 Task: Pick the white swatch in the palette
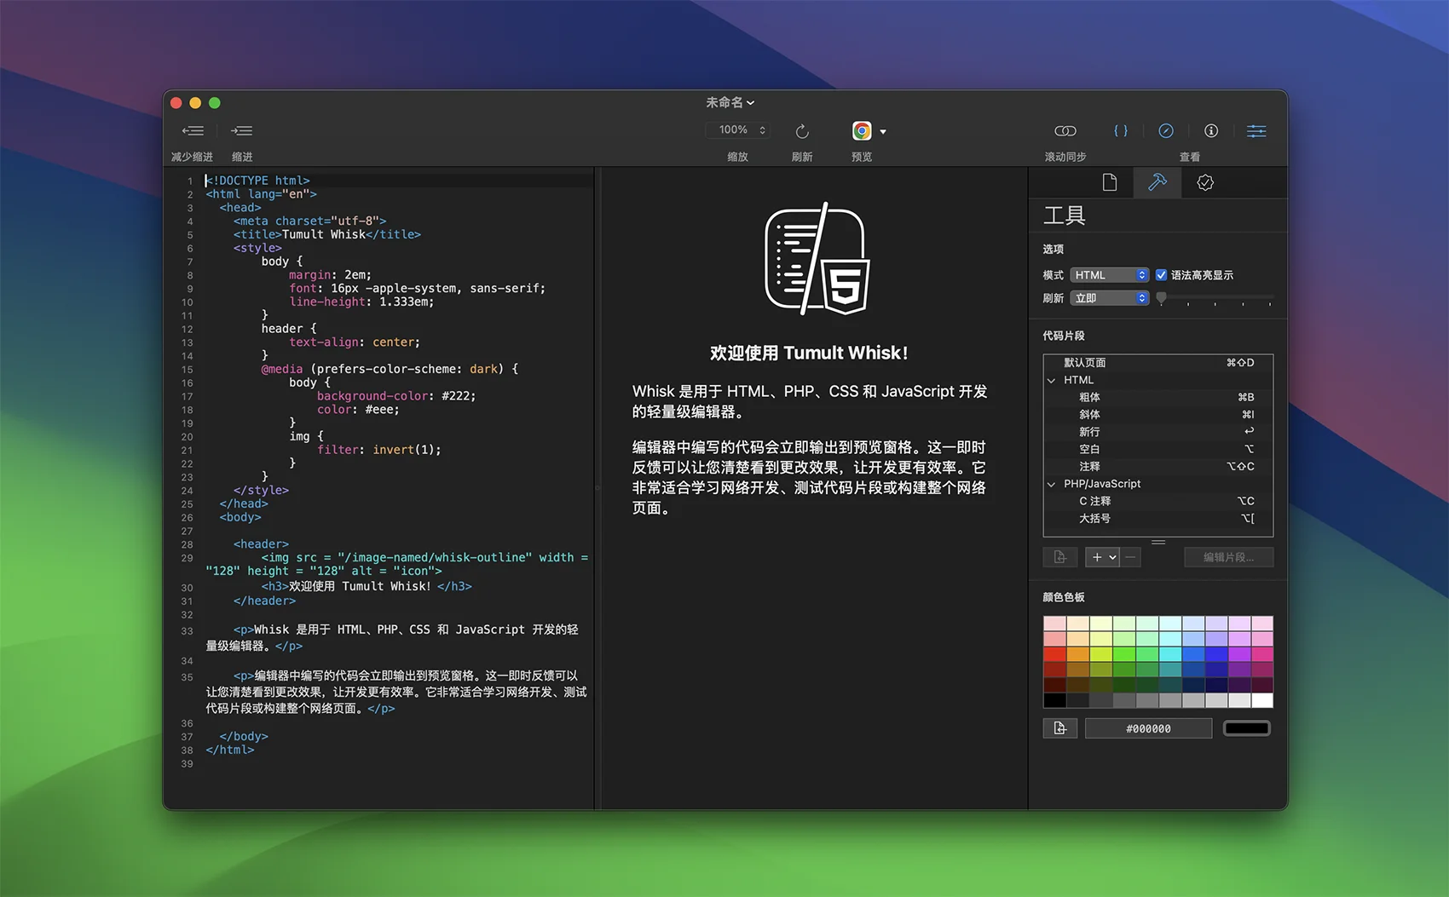click(1261, 700)
